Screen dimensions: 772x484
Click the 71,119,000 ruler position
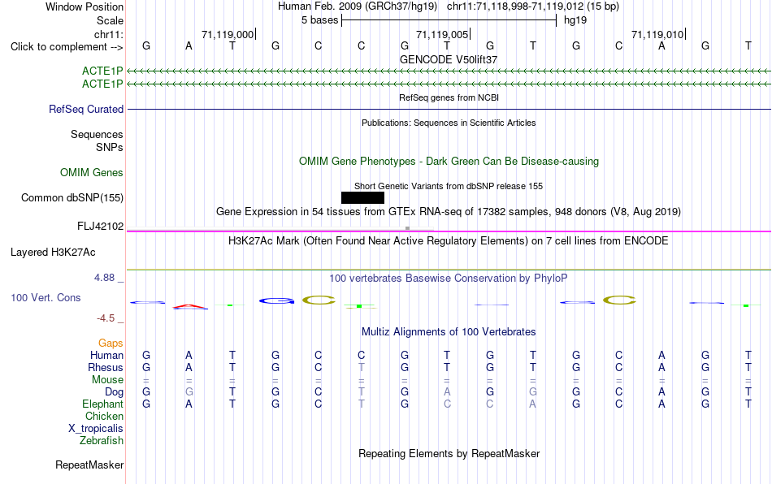pos(228,34)
